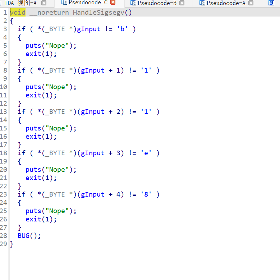Click the Pseudocode-B tab document icon

pyautogui.click(x=133, y=3)
